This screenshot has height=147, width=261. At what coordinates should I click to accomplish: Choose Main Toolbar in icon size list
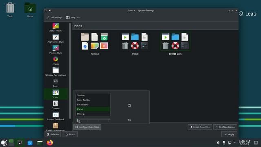(x=93, y=100)
